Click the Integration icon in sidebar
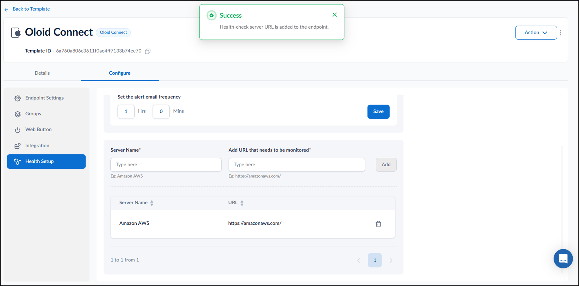579x286 pixels. point(18,146)
